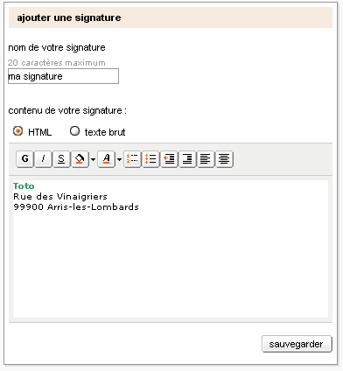Insert a numbered list
The image size is (343, 371).
coord(132,159)
